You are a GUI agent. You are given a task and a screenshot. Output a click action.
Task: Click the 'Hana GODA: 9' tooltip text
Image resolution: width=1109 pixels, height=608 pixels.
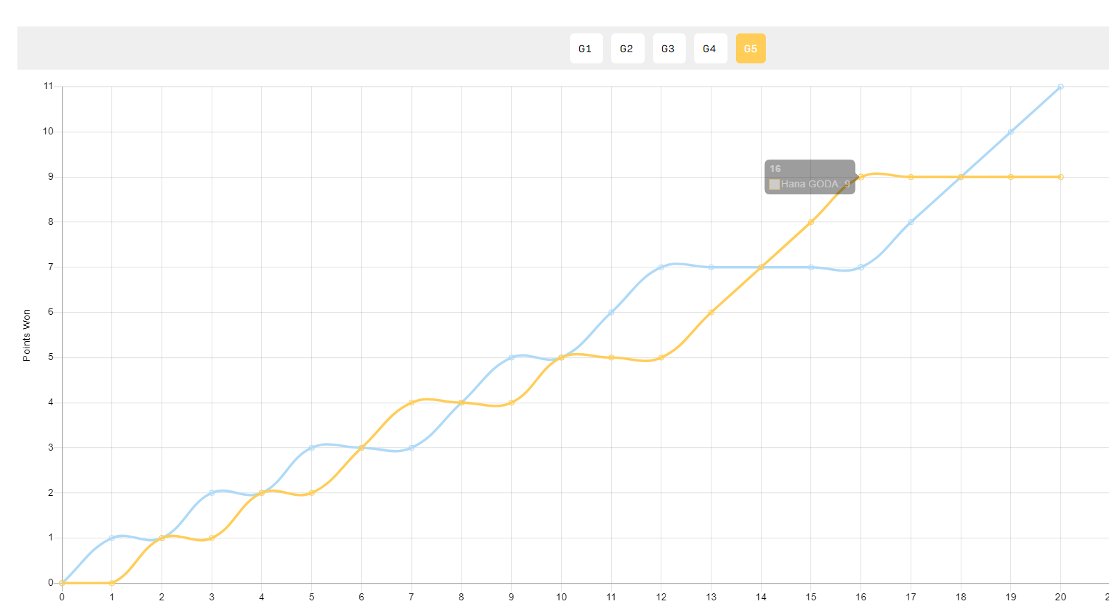(x=815, y=185)
